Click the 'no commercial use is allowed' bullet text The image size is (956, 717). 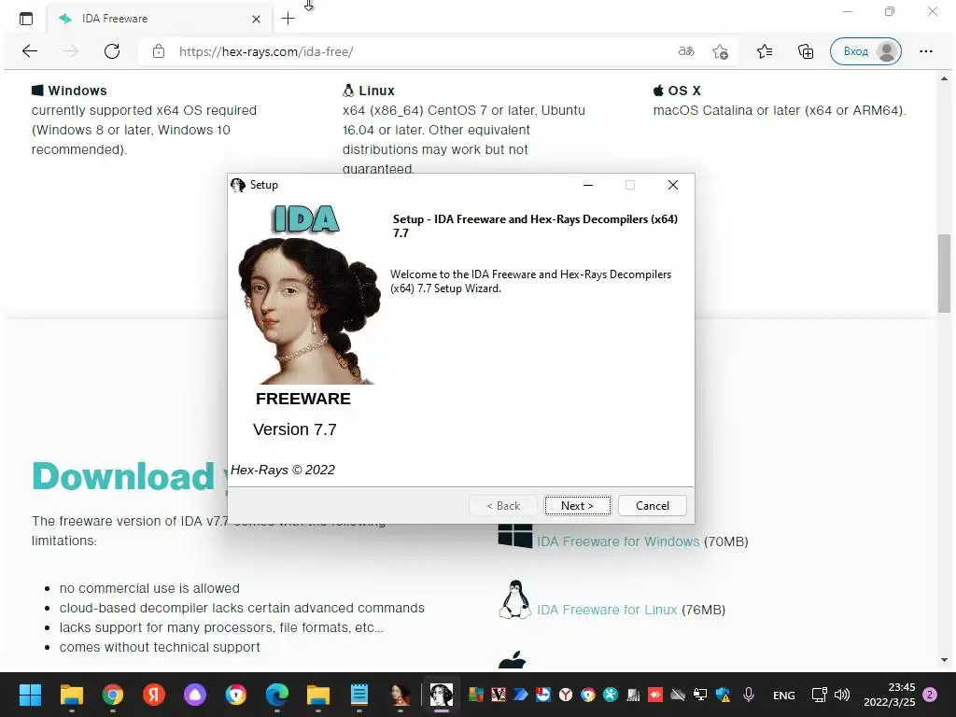click(149, 588)
